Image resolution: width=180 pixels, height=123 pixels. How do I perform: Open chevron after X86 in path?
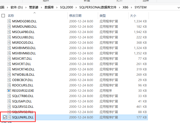(131, 7)
